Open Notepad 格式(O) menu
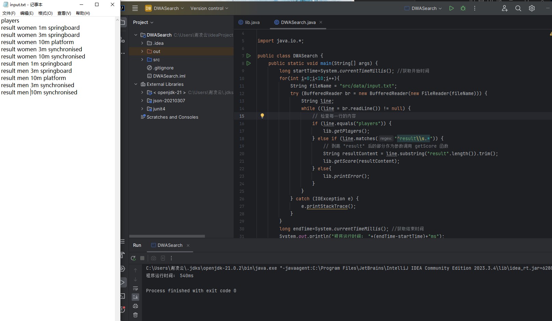Viewport: 552px width, 321px height. tap(45, 13)
